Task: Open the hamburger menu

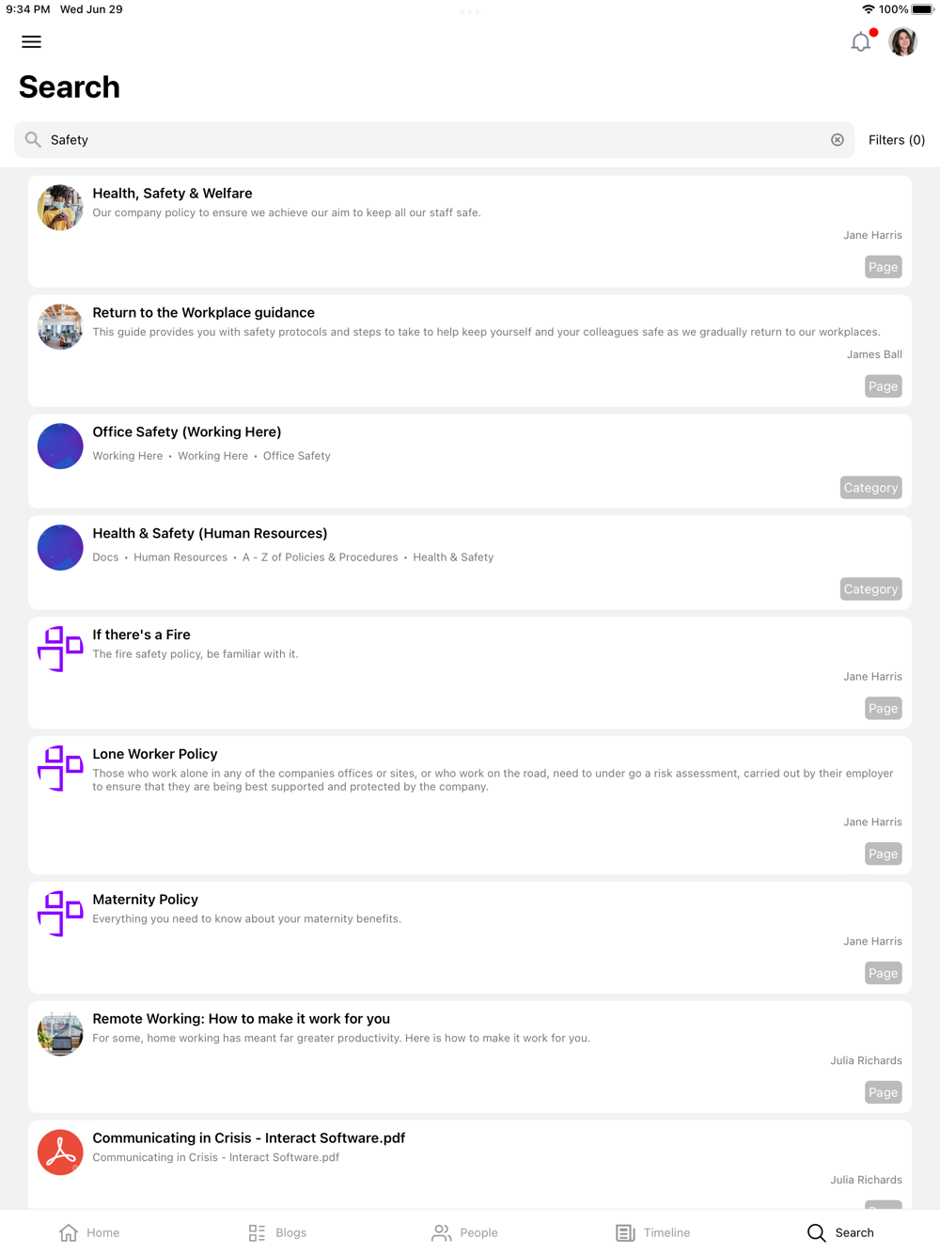Action: (x=31, y=41)
